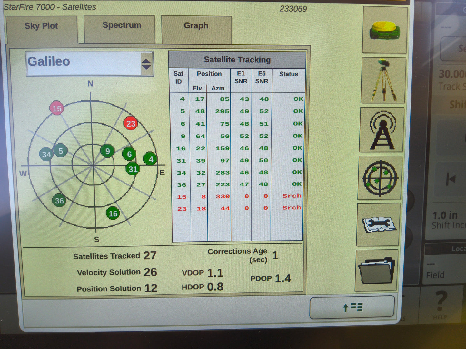The image size is (466, 349).
Task: Click the Position Solution value 12
Action: [x=151, y=288]
